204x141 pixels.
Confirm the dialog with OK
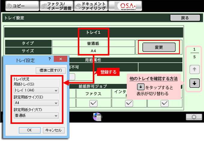pyautogui.click(x=29, y=130)
